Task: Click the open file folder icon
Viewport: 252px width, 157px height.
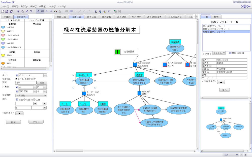Action: click(7, 11)
